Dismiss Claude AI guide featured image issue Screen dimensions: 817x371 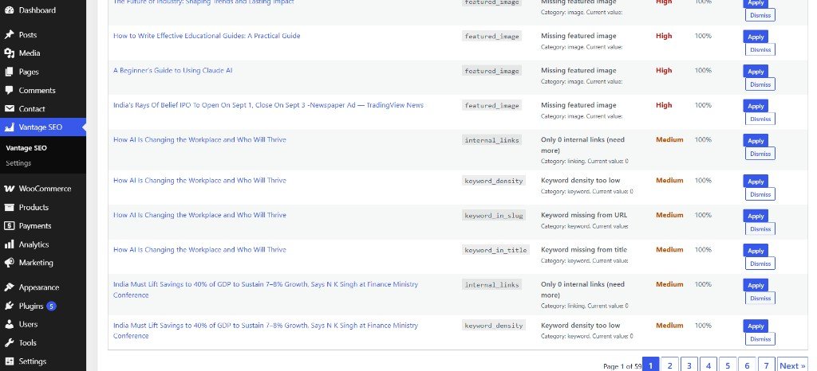760,84
